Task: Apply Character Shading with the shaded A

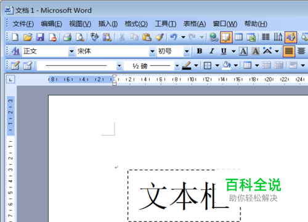Action: pyautogui.click(x=255, y=51)
